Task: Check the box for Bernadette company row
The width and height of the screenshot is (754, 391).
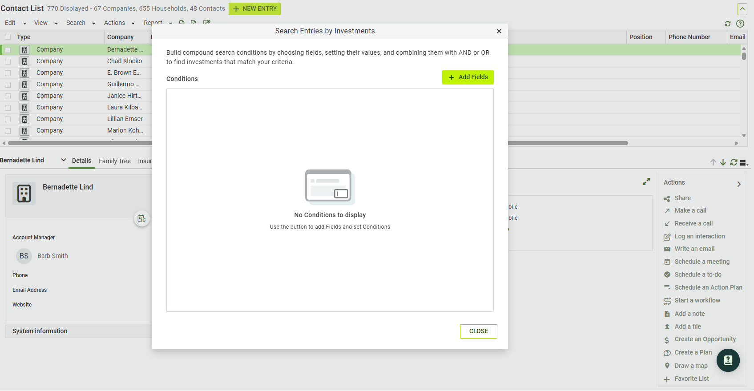Action: (8, 50)
